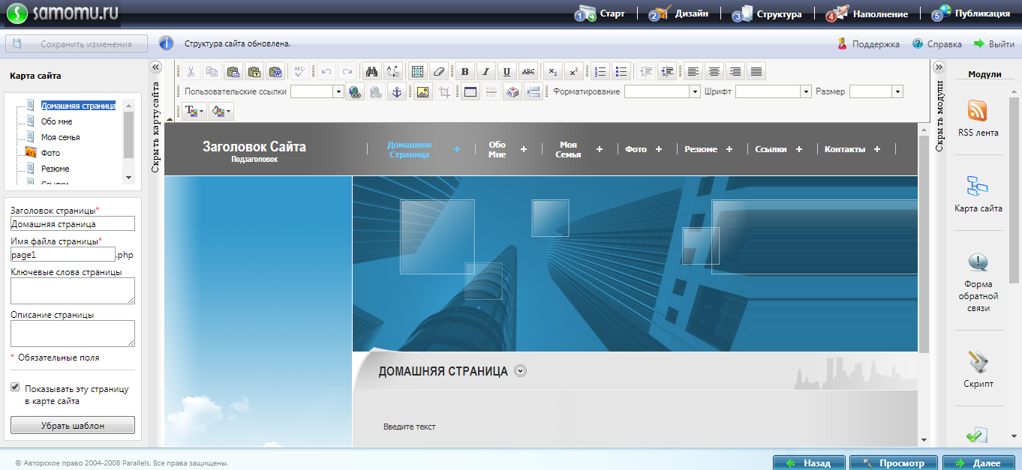Hide the modules panel using double-arrow

pos(938,67)
